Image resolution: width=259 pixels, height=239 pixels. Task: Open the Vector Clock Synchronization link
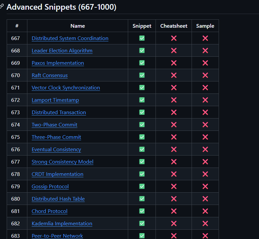[x=65, y=88]
